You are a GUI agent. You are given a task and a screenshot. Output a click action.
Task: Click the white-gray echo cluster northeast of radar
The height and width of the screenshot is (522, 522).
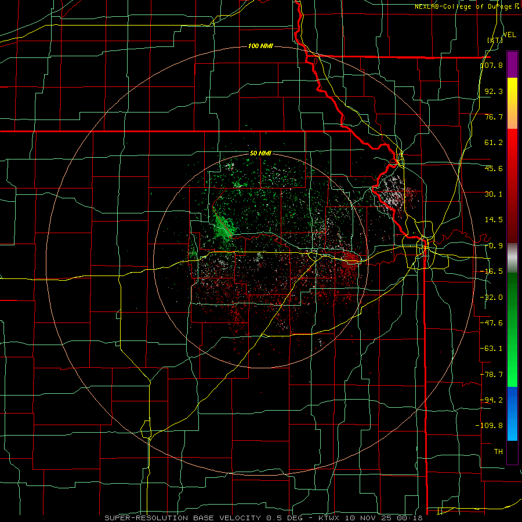point(394,194)
